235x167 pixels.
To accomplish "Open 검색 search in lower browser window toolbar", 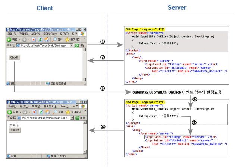I will pos(58,112).
